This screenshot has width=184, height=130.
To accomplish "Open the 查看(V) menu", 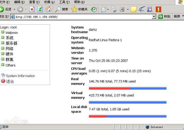I will [x=34, y=2].
